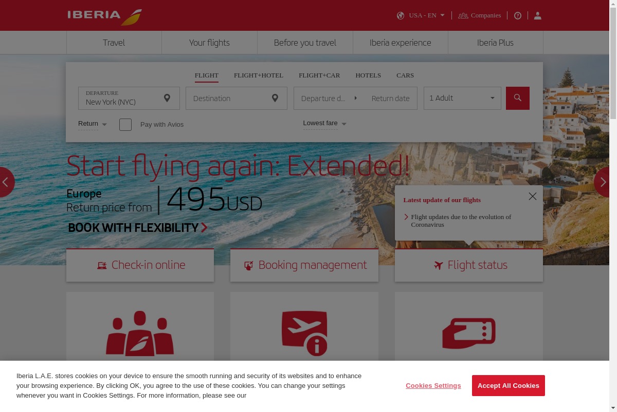
Task: Open the Iberia Plus menu
Action: point(495,43)
